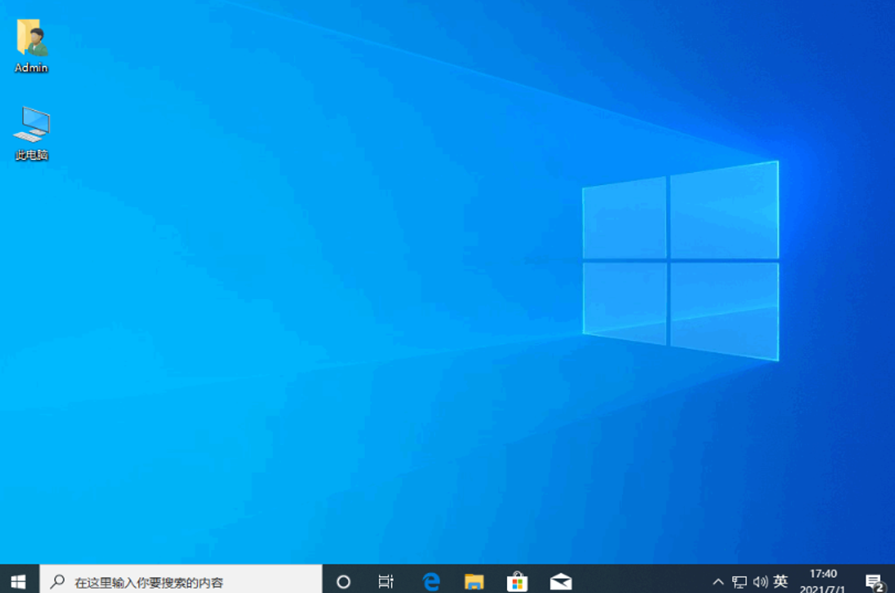Open the volume control speaker icon
895x593 pixels.
coord(760,582)
